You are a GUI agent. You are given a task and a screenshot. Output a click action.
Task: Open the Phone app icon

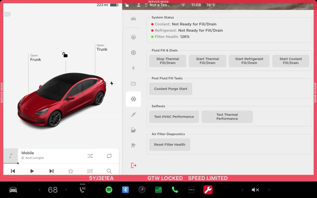tap(175, 190)
